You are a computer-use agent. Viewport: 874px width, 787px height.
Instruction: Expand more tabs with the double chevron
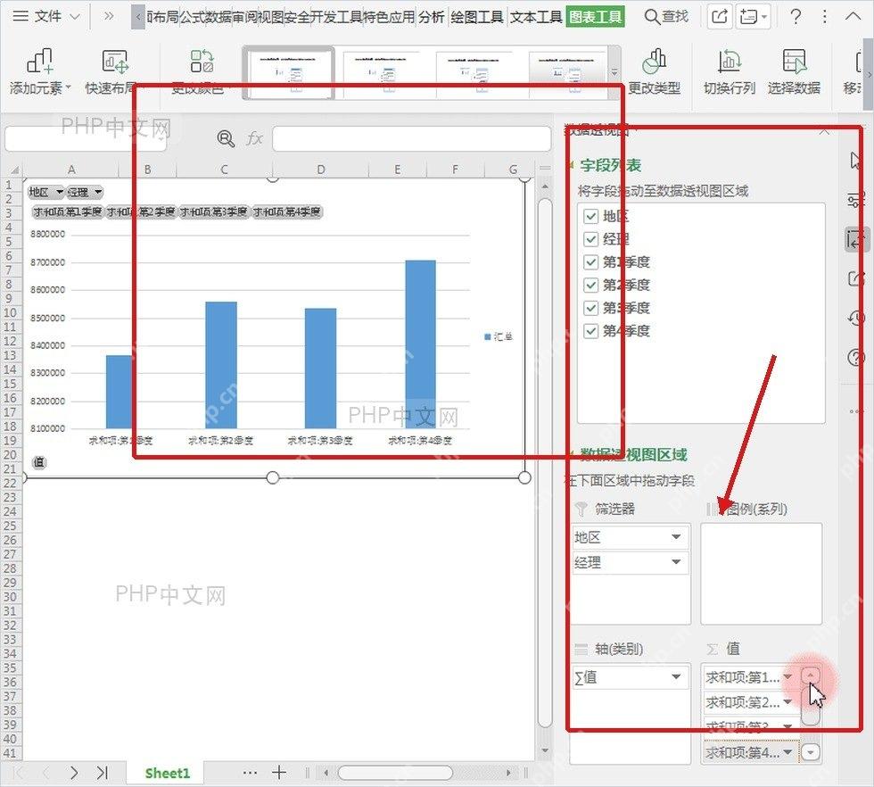point(109,17)
